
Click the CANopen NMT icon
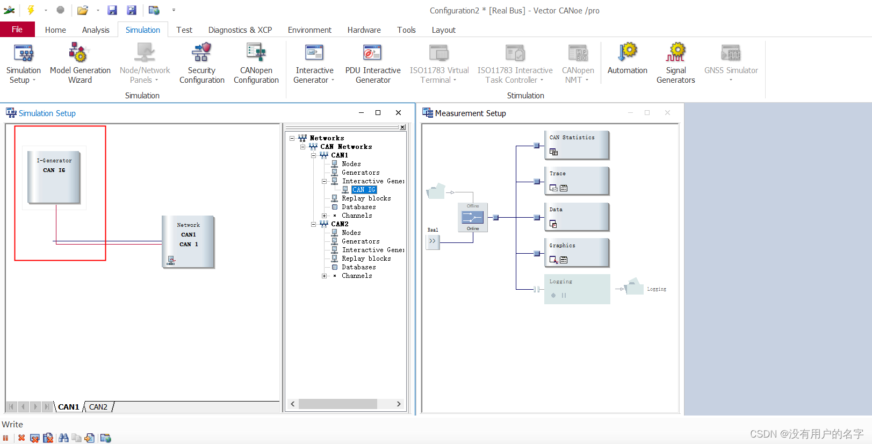tap(578, 53)
